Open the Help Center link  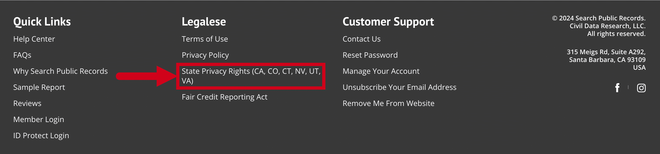(34, 39)
